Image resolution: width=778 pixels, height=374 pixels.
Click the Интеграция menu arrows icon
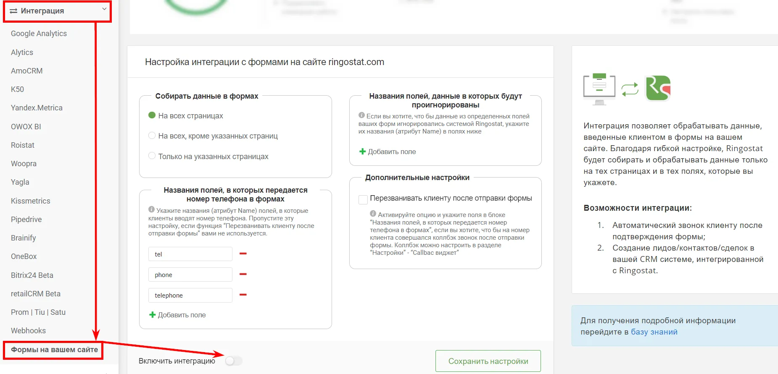pos(13,11)
